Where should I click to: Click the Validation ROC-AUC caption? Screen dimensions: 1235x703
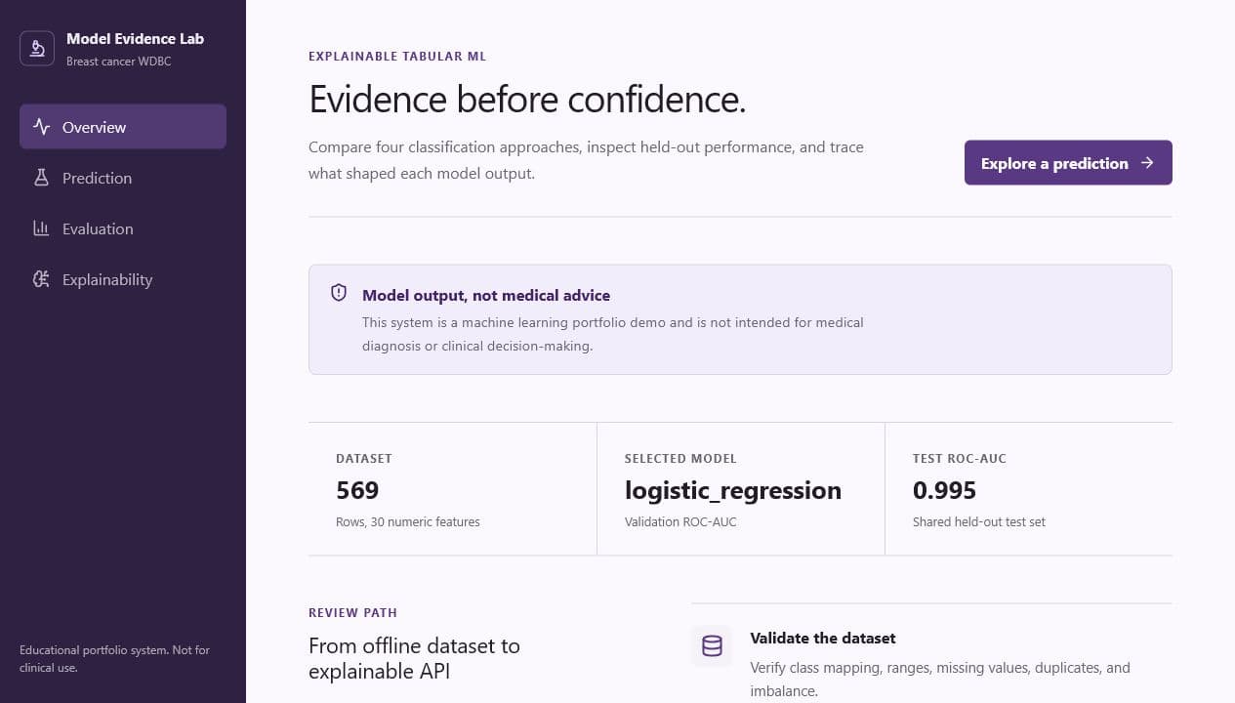coord(680,522)
